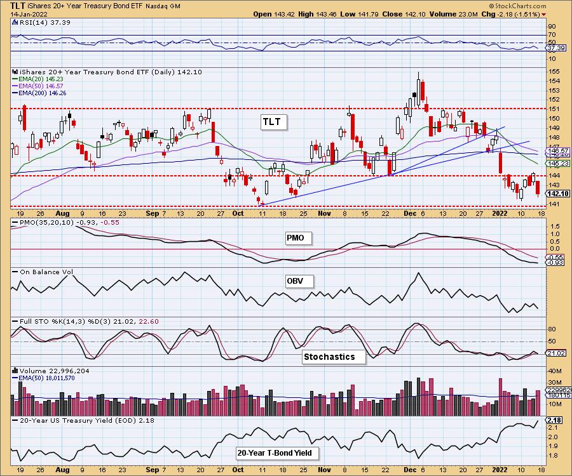The width and height of the screenshot is (572, 476).
Task: Click the Nasdaq GM exchange label
Action: pyautogui.click(x=163, y=6)
